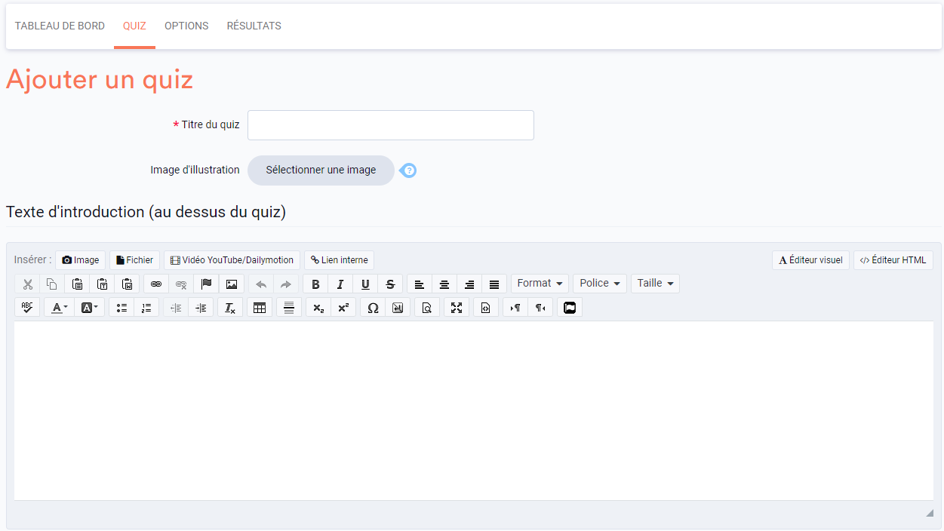Switch to Éditeur HTML mode

893,259
